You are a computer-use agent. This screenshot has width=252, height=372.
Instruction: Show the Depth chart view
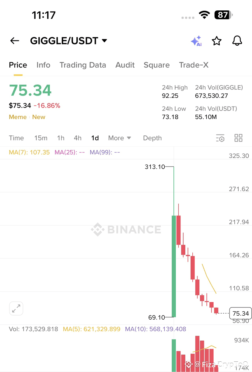(152, 138)
